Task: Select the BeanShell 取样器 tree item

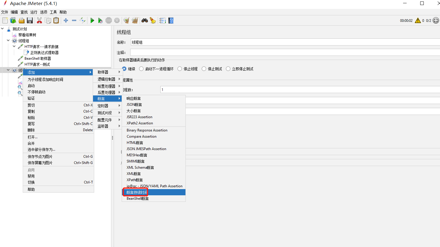Action: point(38,58)
